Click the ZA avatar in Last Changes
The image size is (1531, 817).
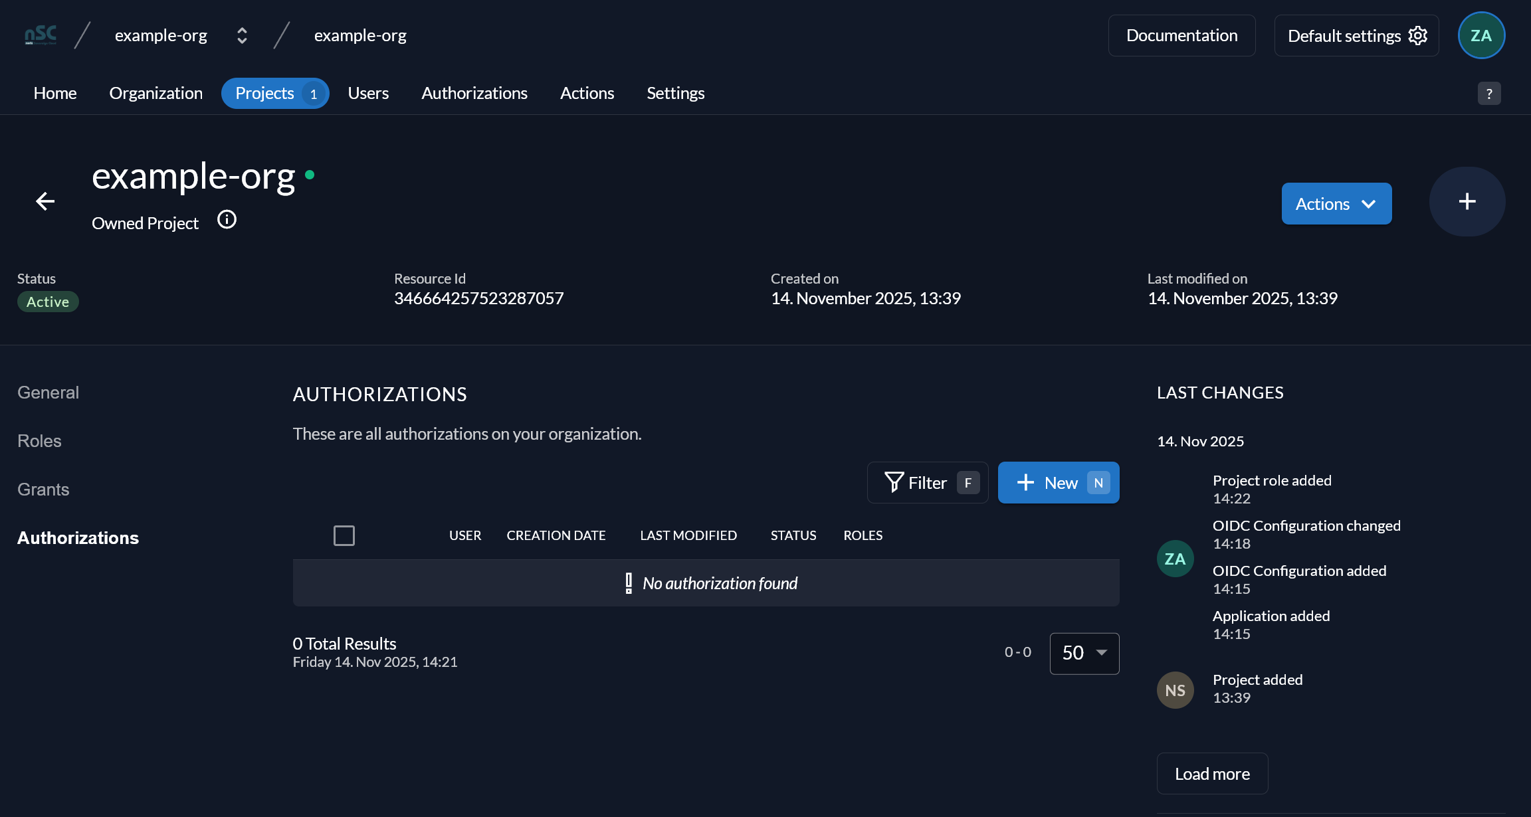(x=1175, y=559)
